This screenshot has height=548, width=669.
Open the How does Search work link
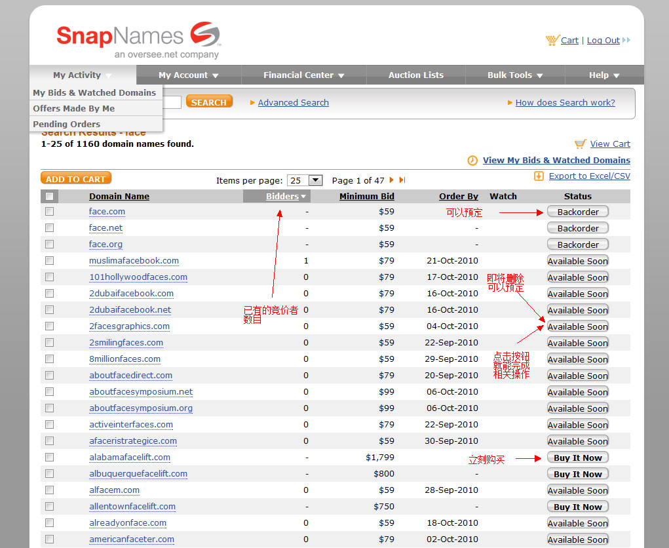(565, 102)
